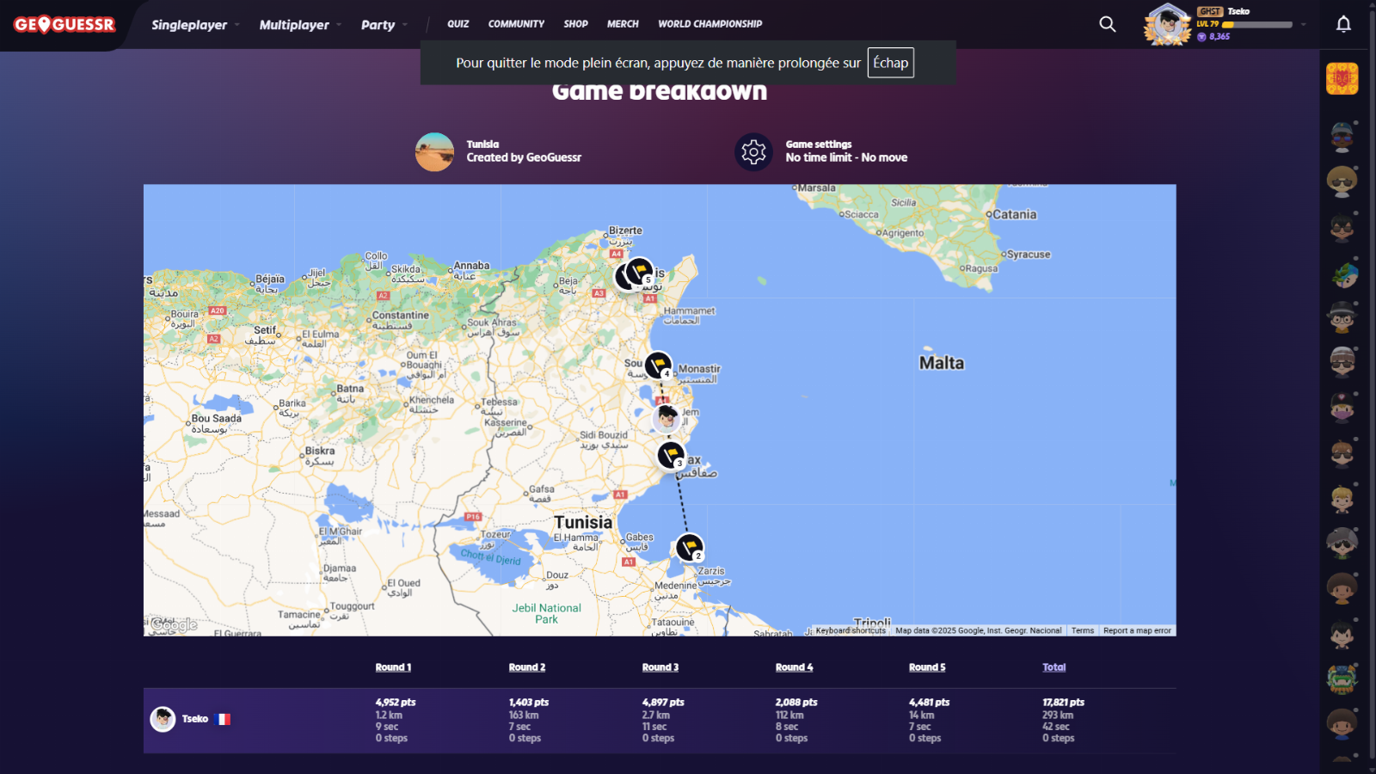Image resolution: width=1376 pixels, height=774 pixels.
Task: Select the round 4 flag marker near Sousse
Action: [658, 365]
